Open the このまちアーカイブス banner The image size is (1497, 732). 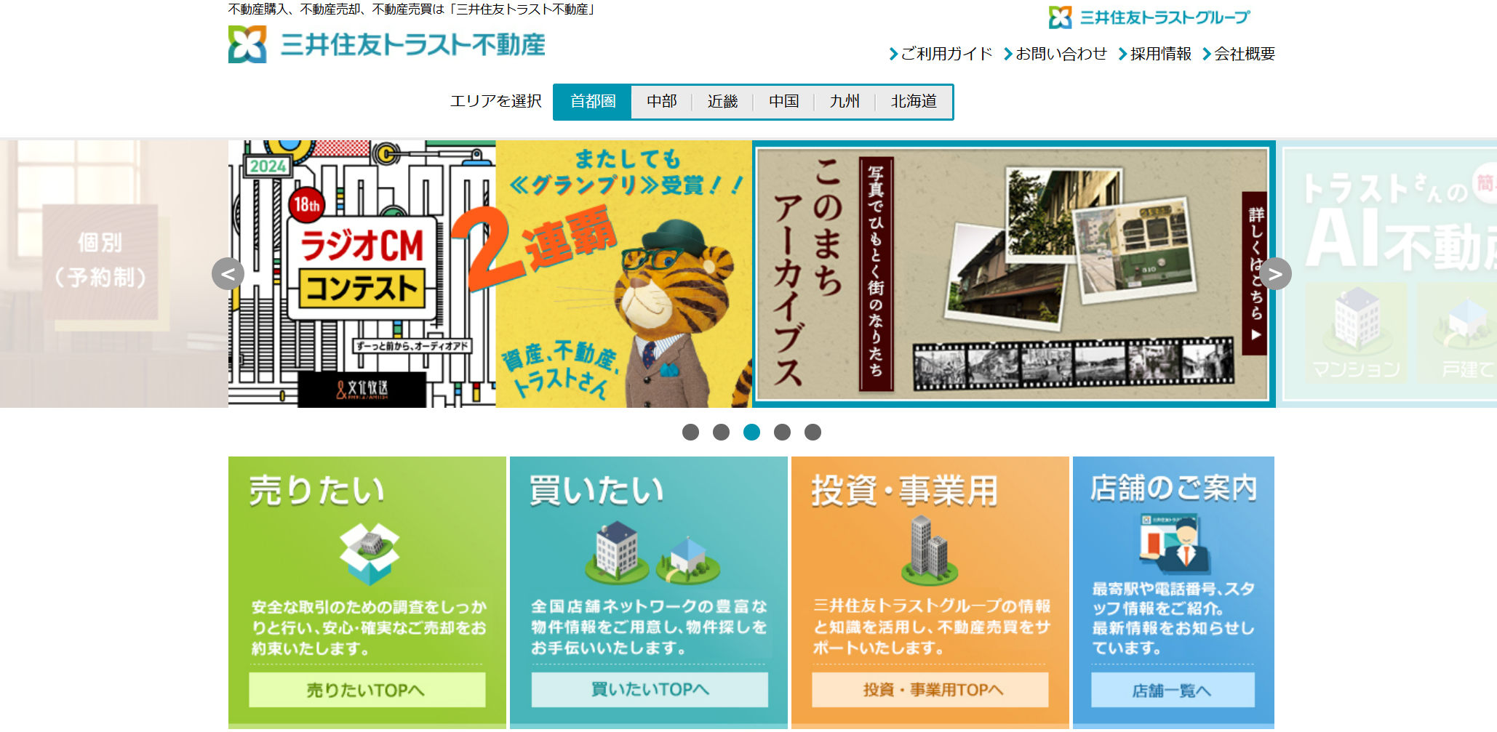1014,274
